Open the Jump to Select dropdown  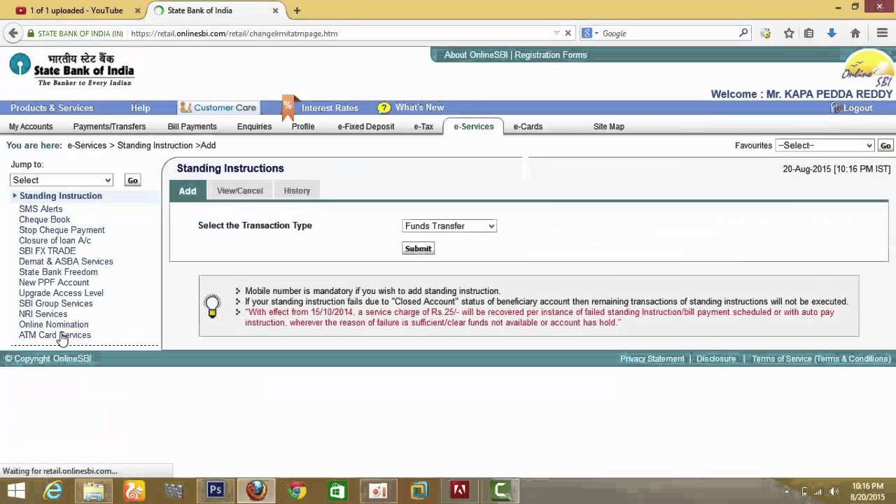coord(62,180)
